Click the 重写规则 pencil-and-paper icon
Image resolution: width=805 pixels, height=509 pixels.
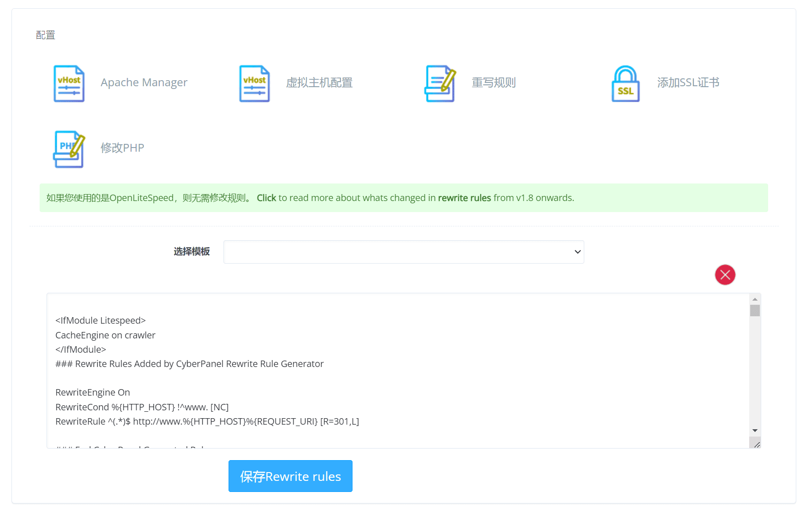point(439,83)
